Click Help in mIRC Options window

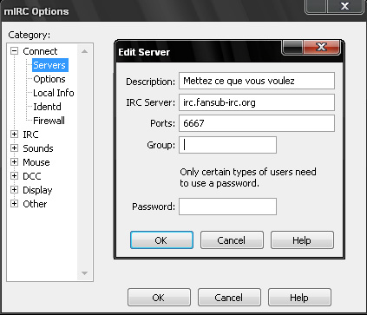click(299, 298)
